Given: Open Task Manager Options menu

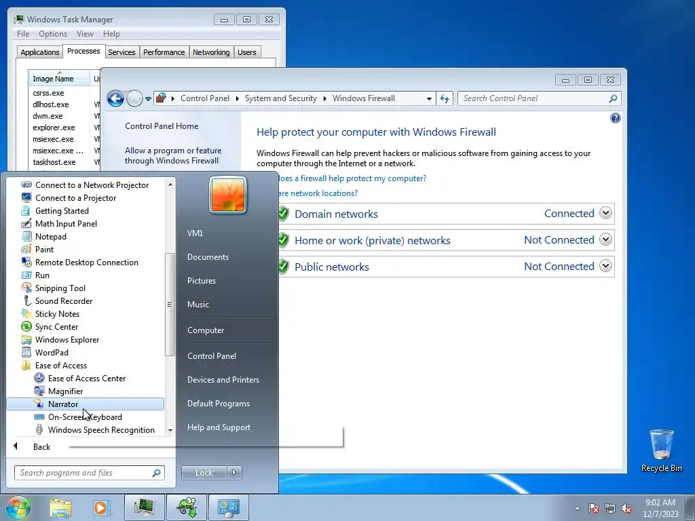Looking at the screenshot, I should click(53, 34).
